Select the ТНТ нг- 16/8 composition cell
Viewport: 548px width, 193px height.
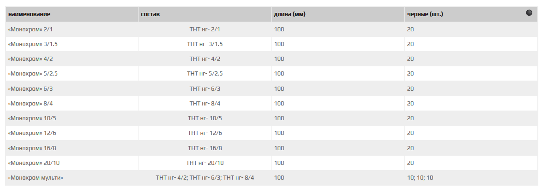click(205, 148)
